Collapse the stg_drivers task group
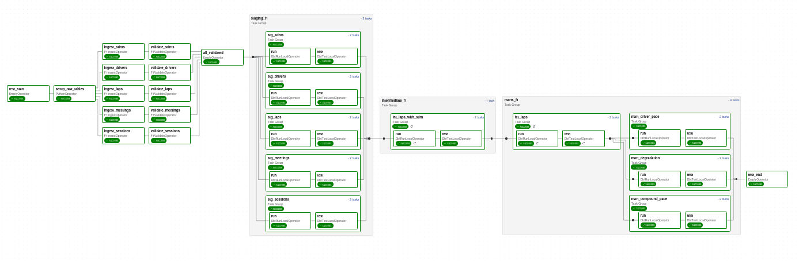Screen dimensions: 799x261 click(354, 76)
